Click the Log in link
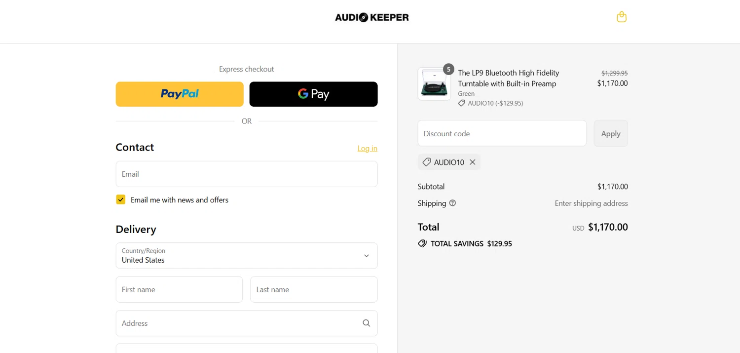 pyautogui.click(x=368, y=148)
